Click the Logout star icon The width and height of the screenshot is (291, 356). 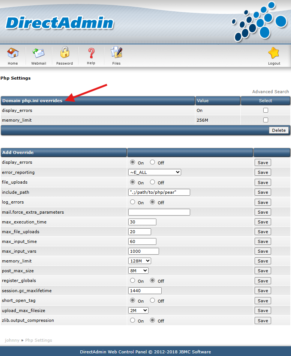tap(274, 53)
